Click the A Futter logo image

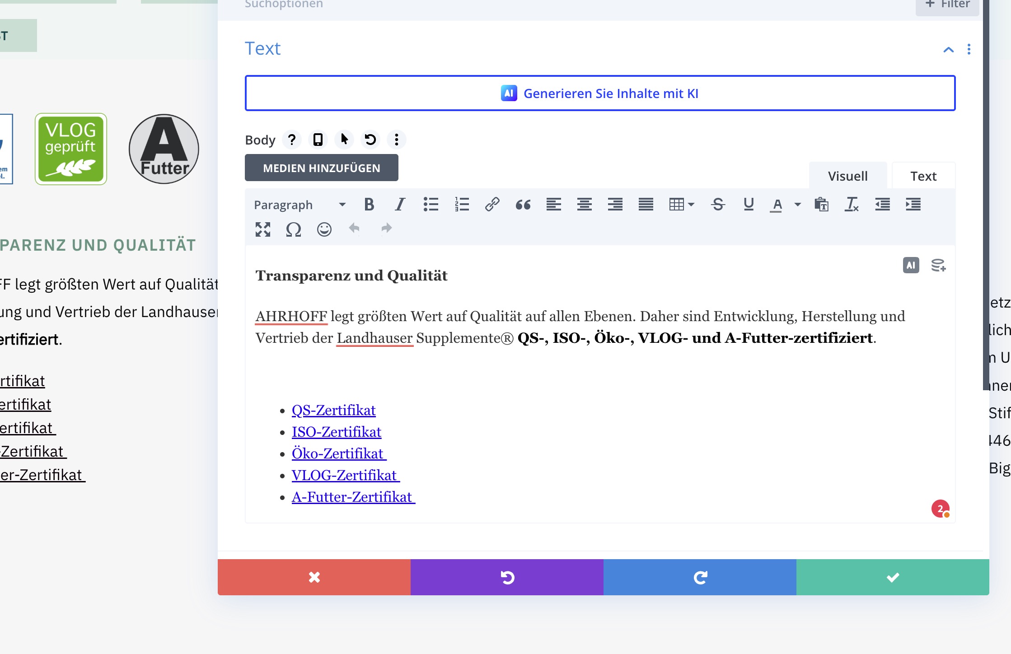(164, 149)
